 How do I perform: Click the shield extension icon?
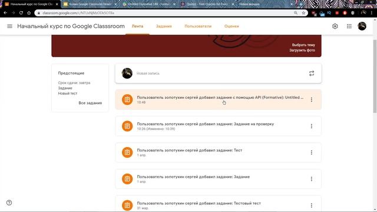[353, 13]
